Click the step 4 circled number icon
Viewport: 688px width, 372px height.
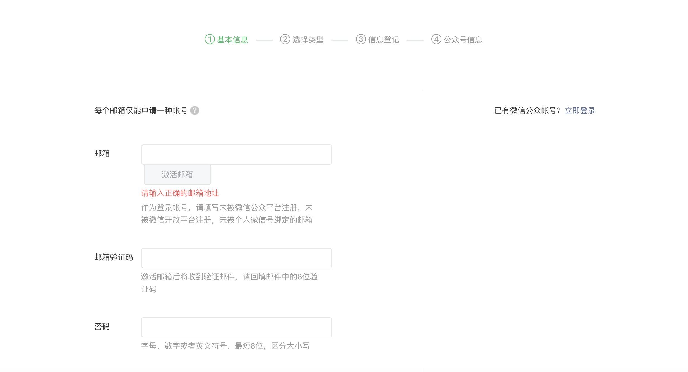(x=436, y=39)
